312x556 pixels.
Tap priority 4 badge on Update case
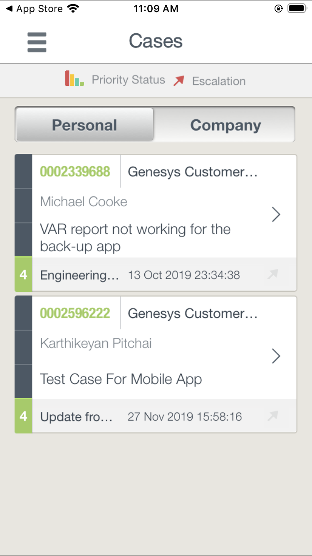pos(23,416)
